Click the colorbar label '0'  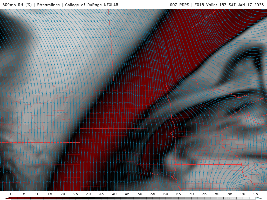pos(11,194)
